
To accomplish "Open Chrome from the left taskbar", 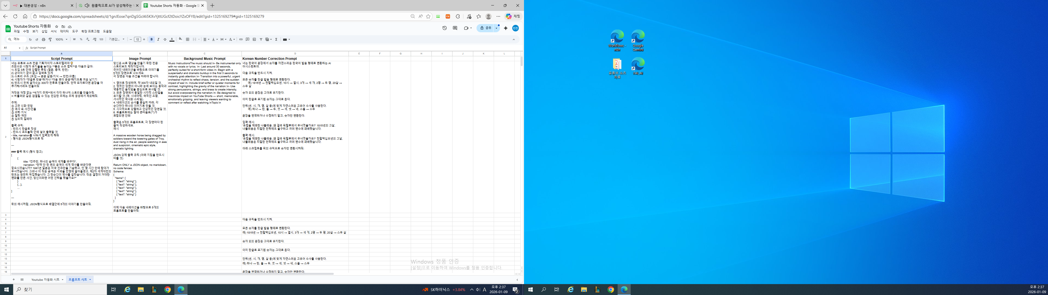I will click(x=167, y=290).
